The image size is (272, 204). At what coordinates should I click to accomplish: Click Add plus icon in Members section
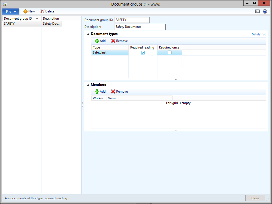[97, 92]
